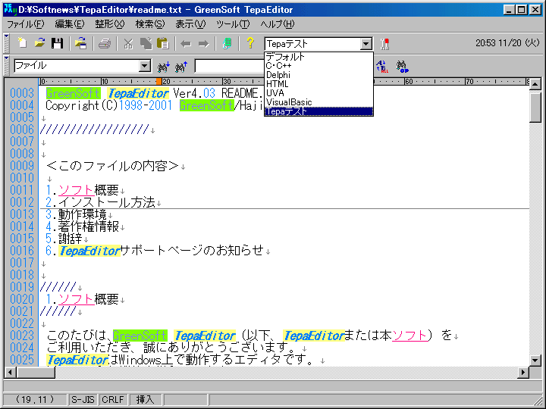Click the green GreenSoft on line 0003
Image resolution: width=546 pixels, height=409 pixels.
pyautogui.click(x=73, y=93)
